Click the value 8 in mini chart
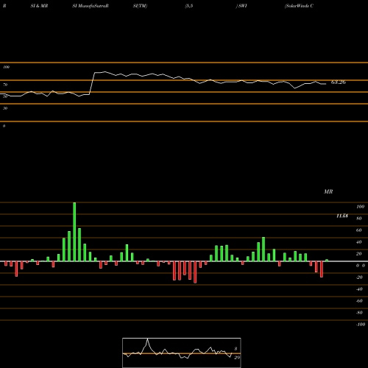This screenshot has width=368, height=368. tap(236, 349)
